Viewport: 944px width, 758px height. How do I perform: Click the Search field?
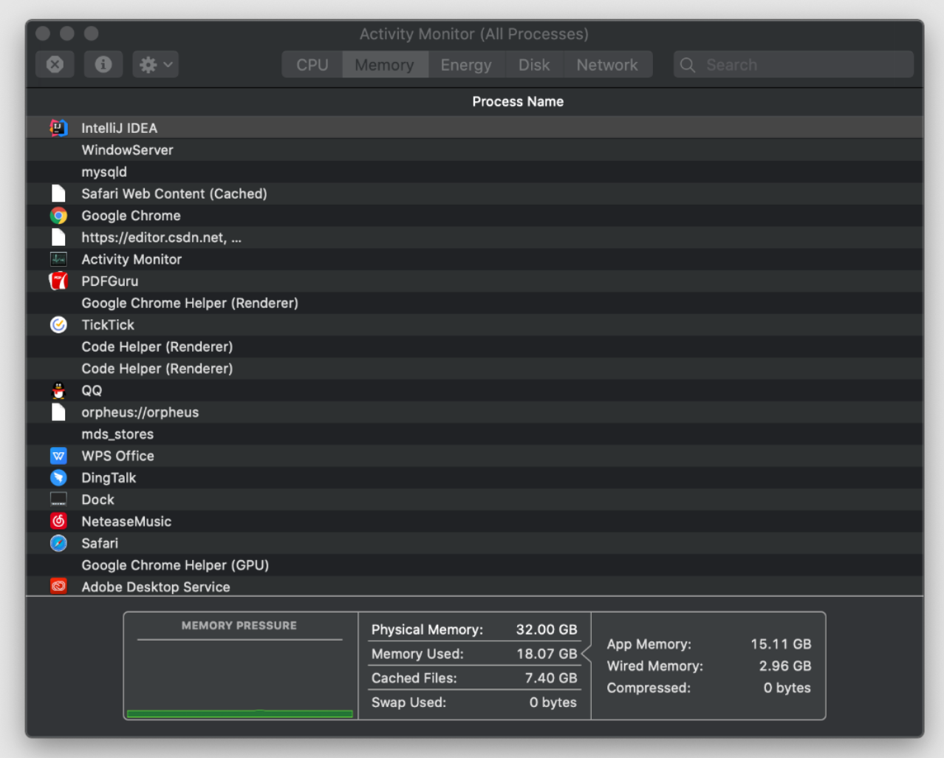click(x=793, y=64)
